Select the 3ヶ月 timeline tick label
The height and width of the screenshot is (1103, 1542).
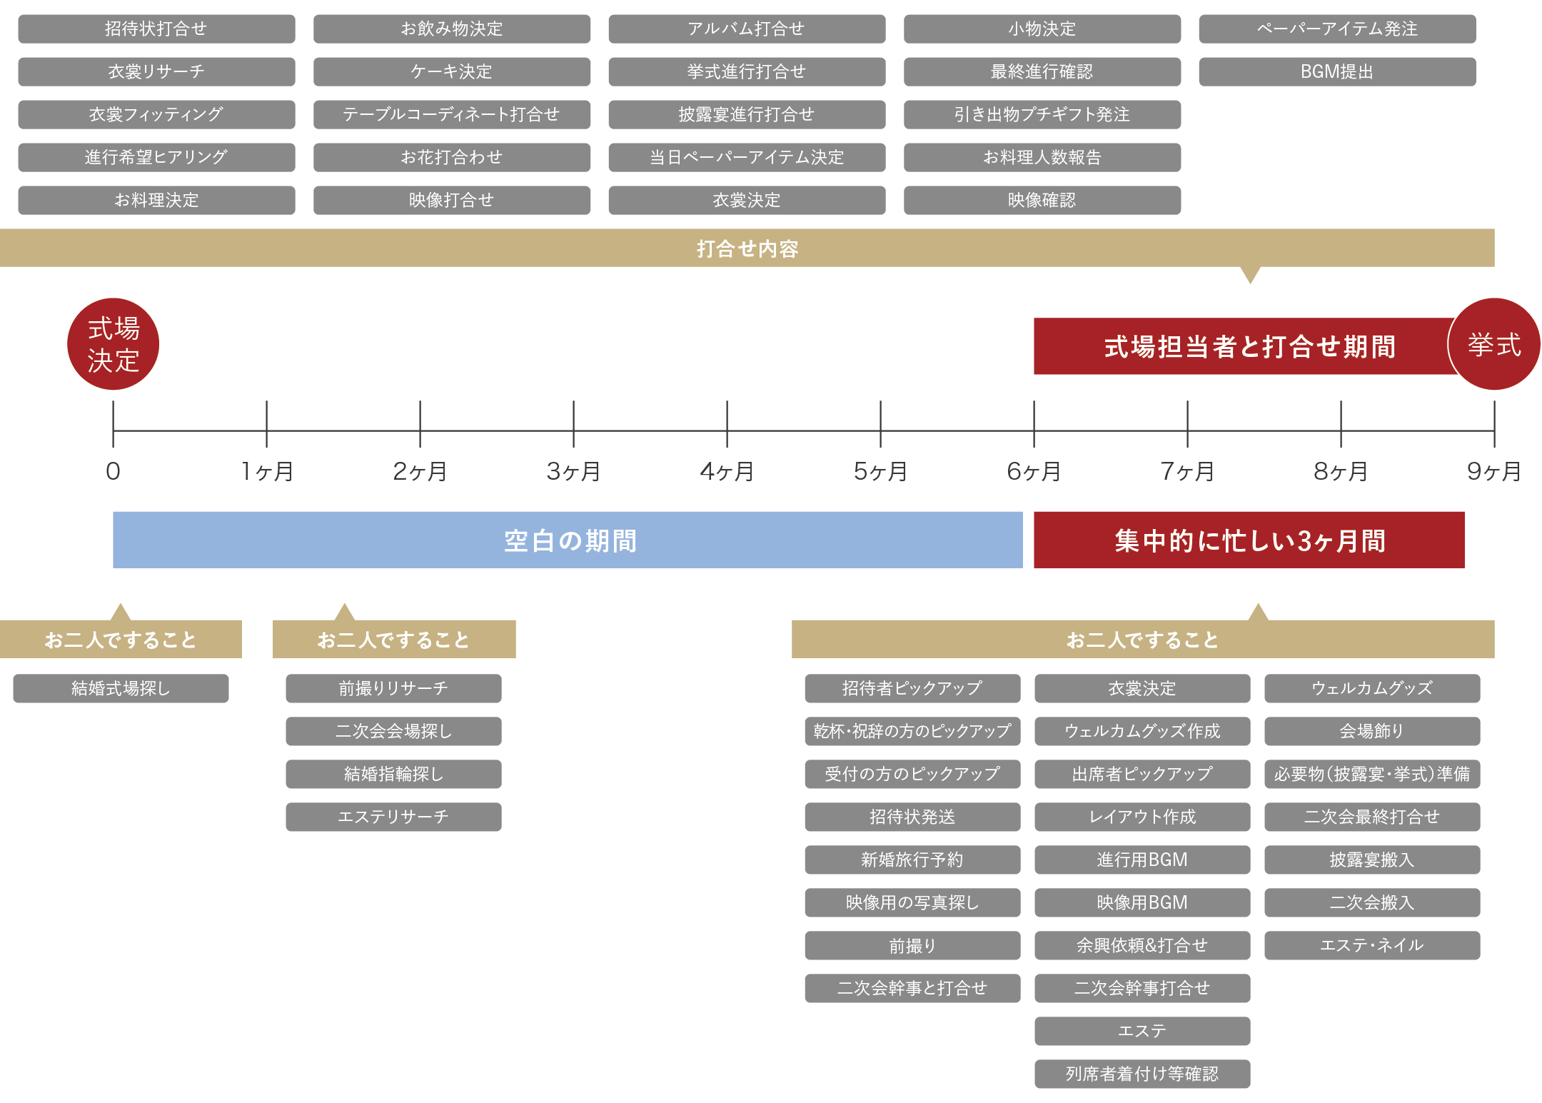573,471
